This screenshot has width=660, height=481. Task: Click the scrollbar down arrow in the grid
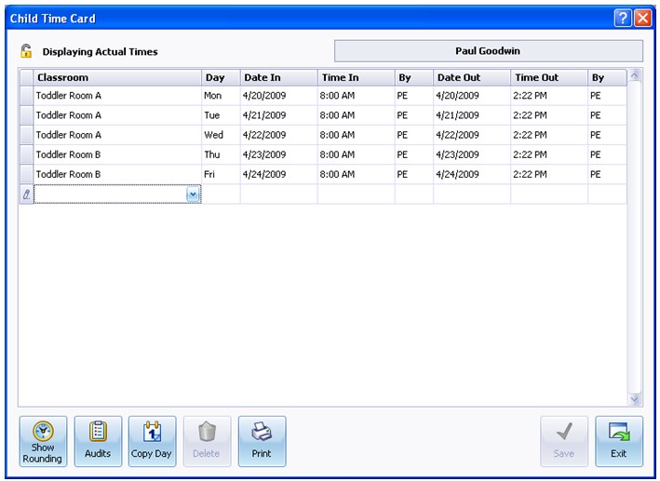click(x=635, y=399)
